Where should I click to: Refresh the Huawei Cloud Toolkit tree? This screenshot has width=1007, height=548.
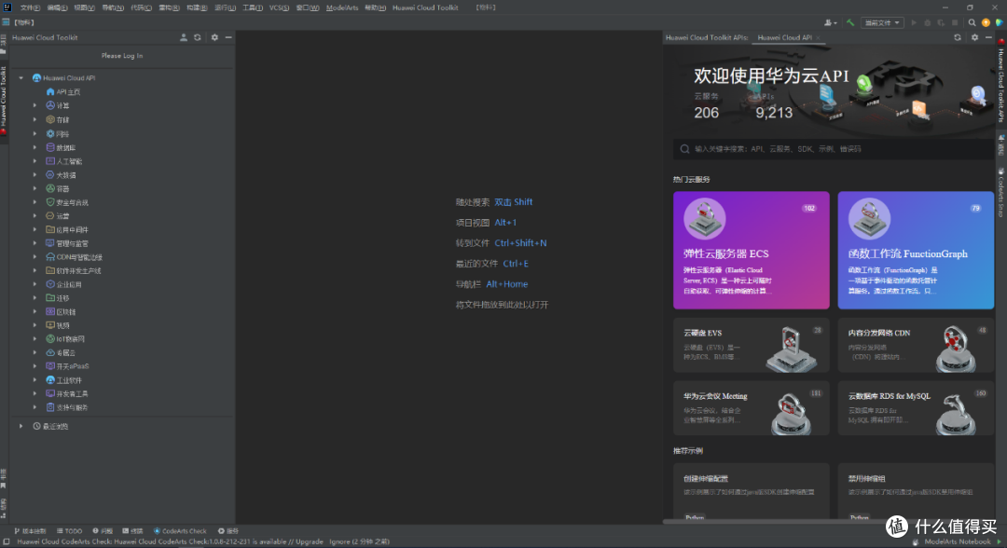pyautogui.click(x=198, y=38)
